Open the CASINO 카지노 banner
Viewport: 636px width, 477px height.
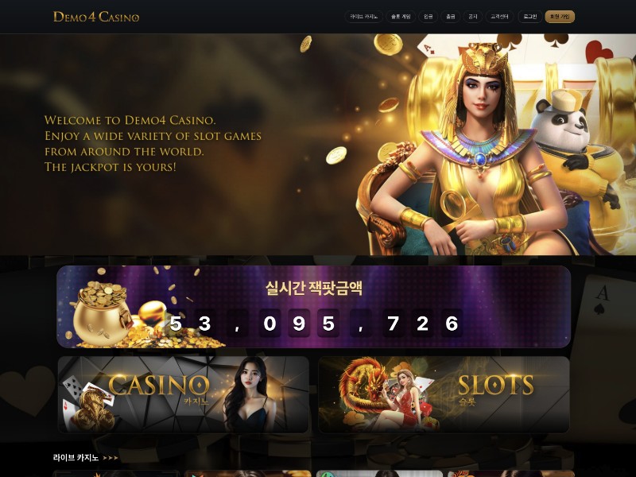pyautogui.click(x=184, y=394)
